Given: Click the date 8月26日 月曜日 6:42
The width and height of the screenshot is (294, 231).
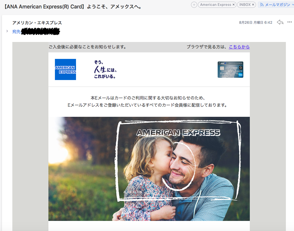Looking at the screenshot, I should tap(256, 22).
